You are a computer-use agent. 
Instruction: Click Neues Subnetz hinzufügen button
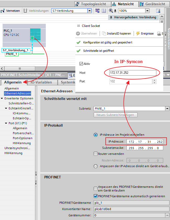point(115,115)
